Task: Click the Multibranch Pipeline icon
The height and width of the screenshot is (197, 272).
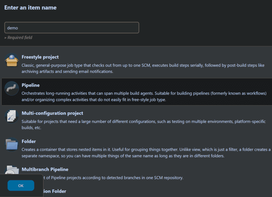Action: [11, 169]
